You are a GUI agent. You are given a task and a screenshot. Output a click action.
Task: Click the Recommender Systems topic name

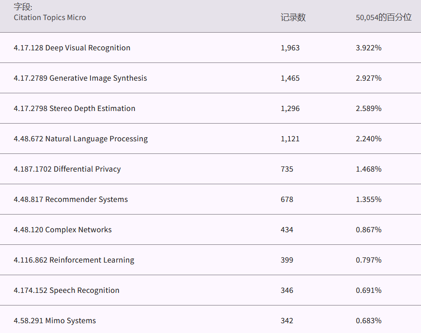(x=70, y=199)
